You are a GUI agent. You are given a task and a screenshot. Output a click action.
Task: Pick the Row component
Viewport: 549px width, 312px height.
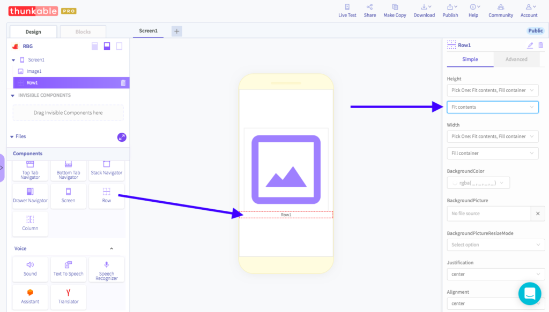coord(107,196)
